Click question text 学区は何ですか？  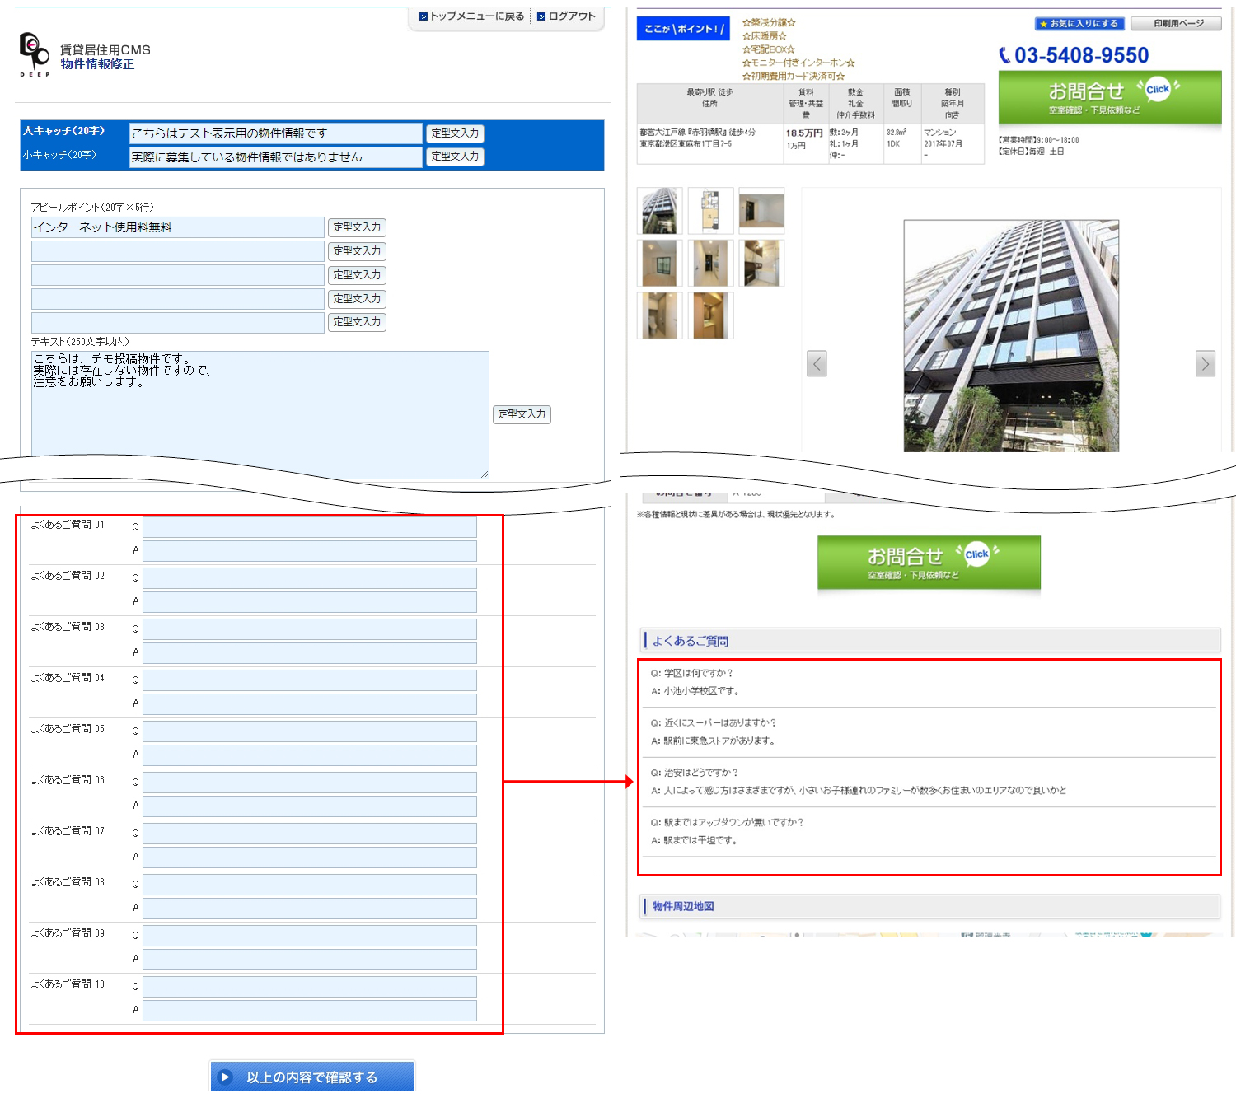(698, 673)
